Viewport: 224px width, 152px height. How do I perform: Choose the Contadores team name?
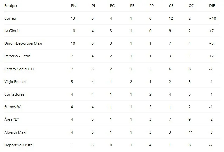[x=14, y=94]
